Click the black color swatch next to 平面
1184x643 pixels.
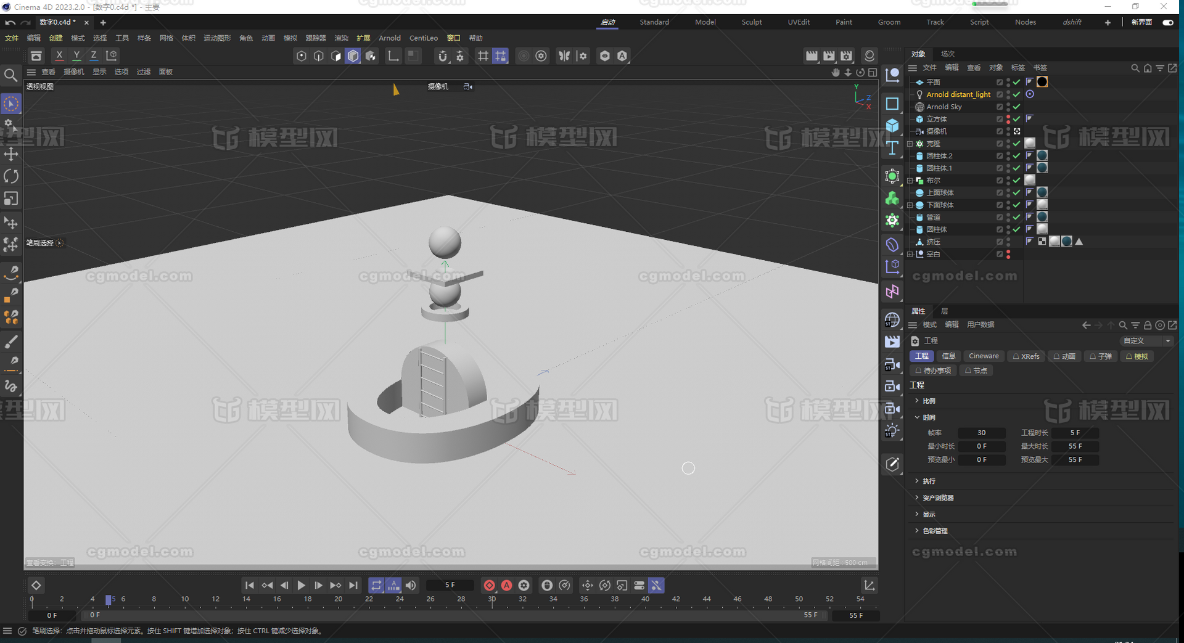click(1042, 81)
